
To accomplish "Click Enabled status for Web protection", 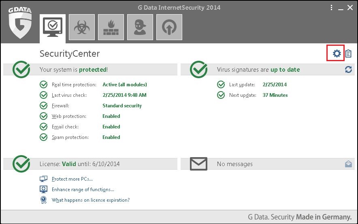I will pos(111,116).
